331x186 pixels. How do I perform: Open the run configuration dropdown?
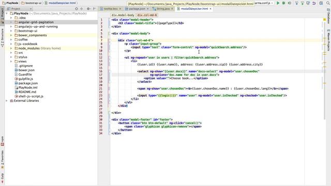264,3
